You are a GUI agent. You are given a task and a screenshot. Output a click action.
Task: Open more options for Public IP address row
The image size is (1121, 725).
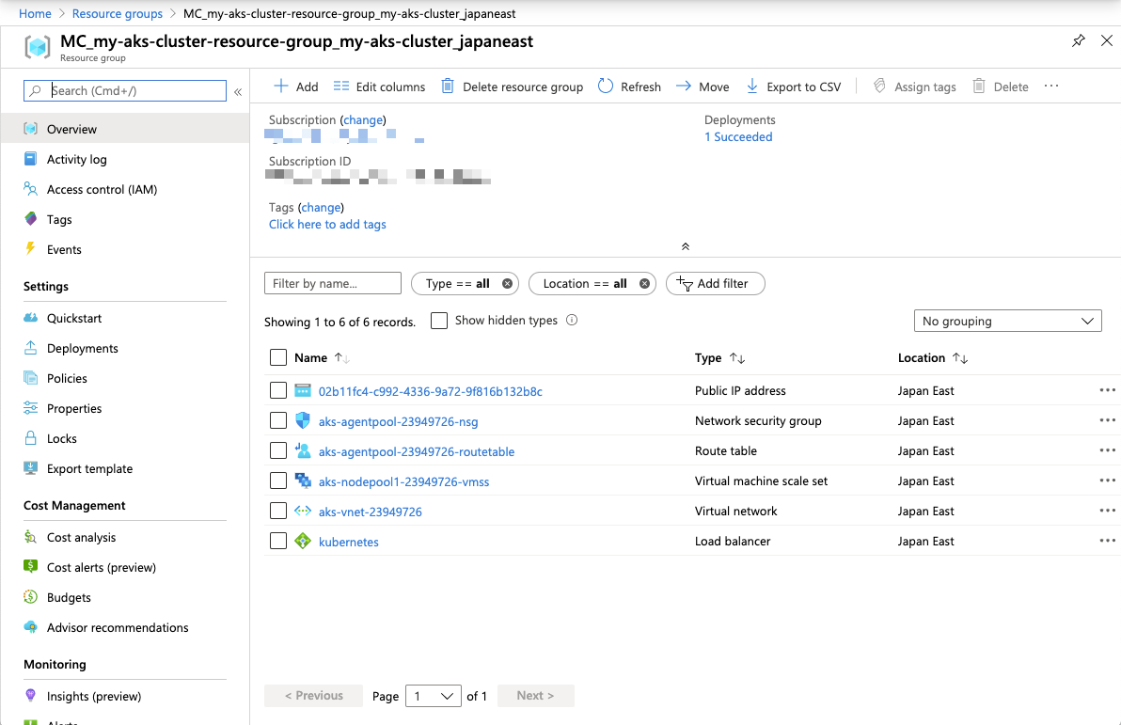pyautogui.click(x=1108, y=390)
